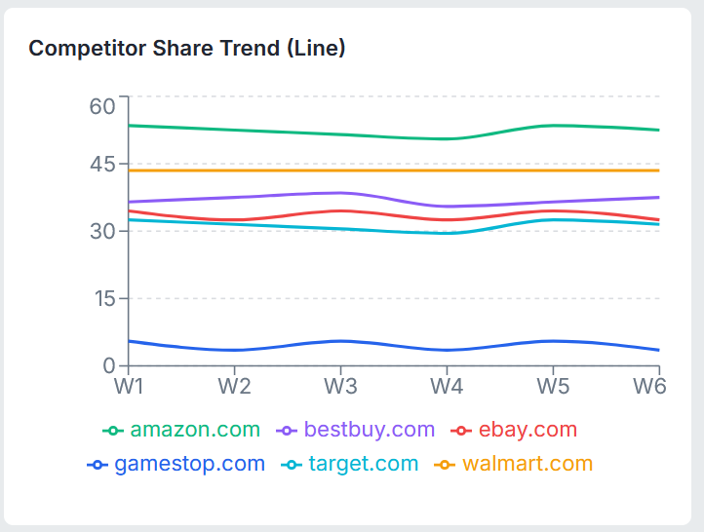
Task: Click the orange walmart.com flat trend line
Action: (390, 171)
